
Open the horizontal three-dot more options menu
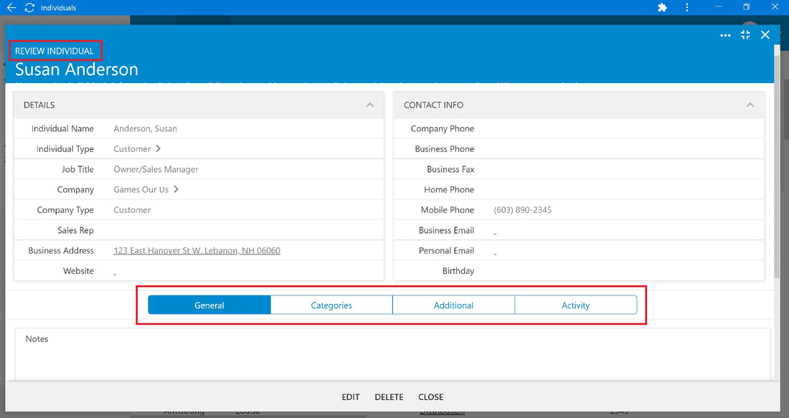tap(725, 35)
